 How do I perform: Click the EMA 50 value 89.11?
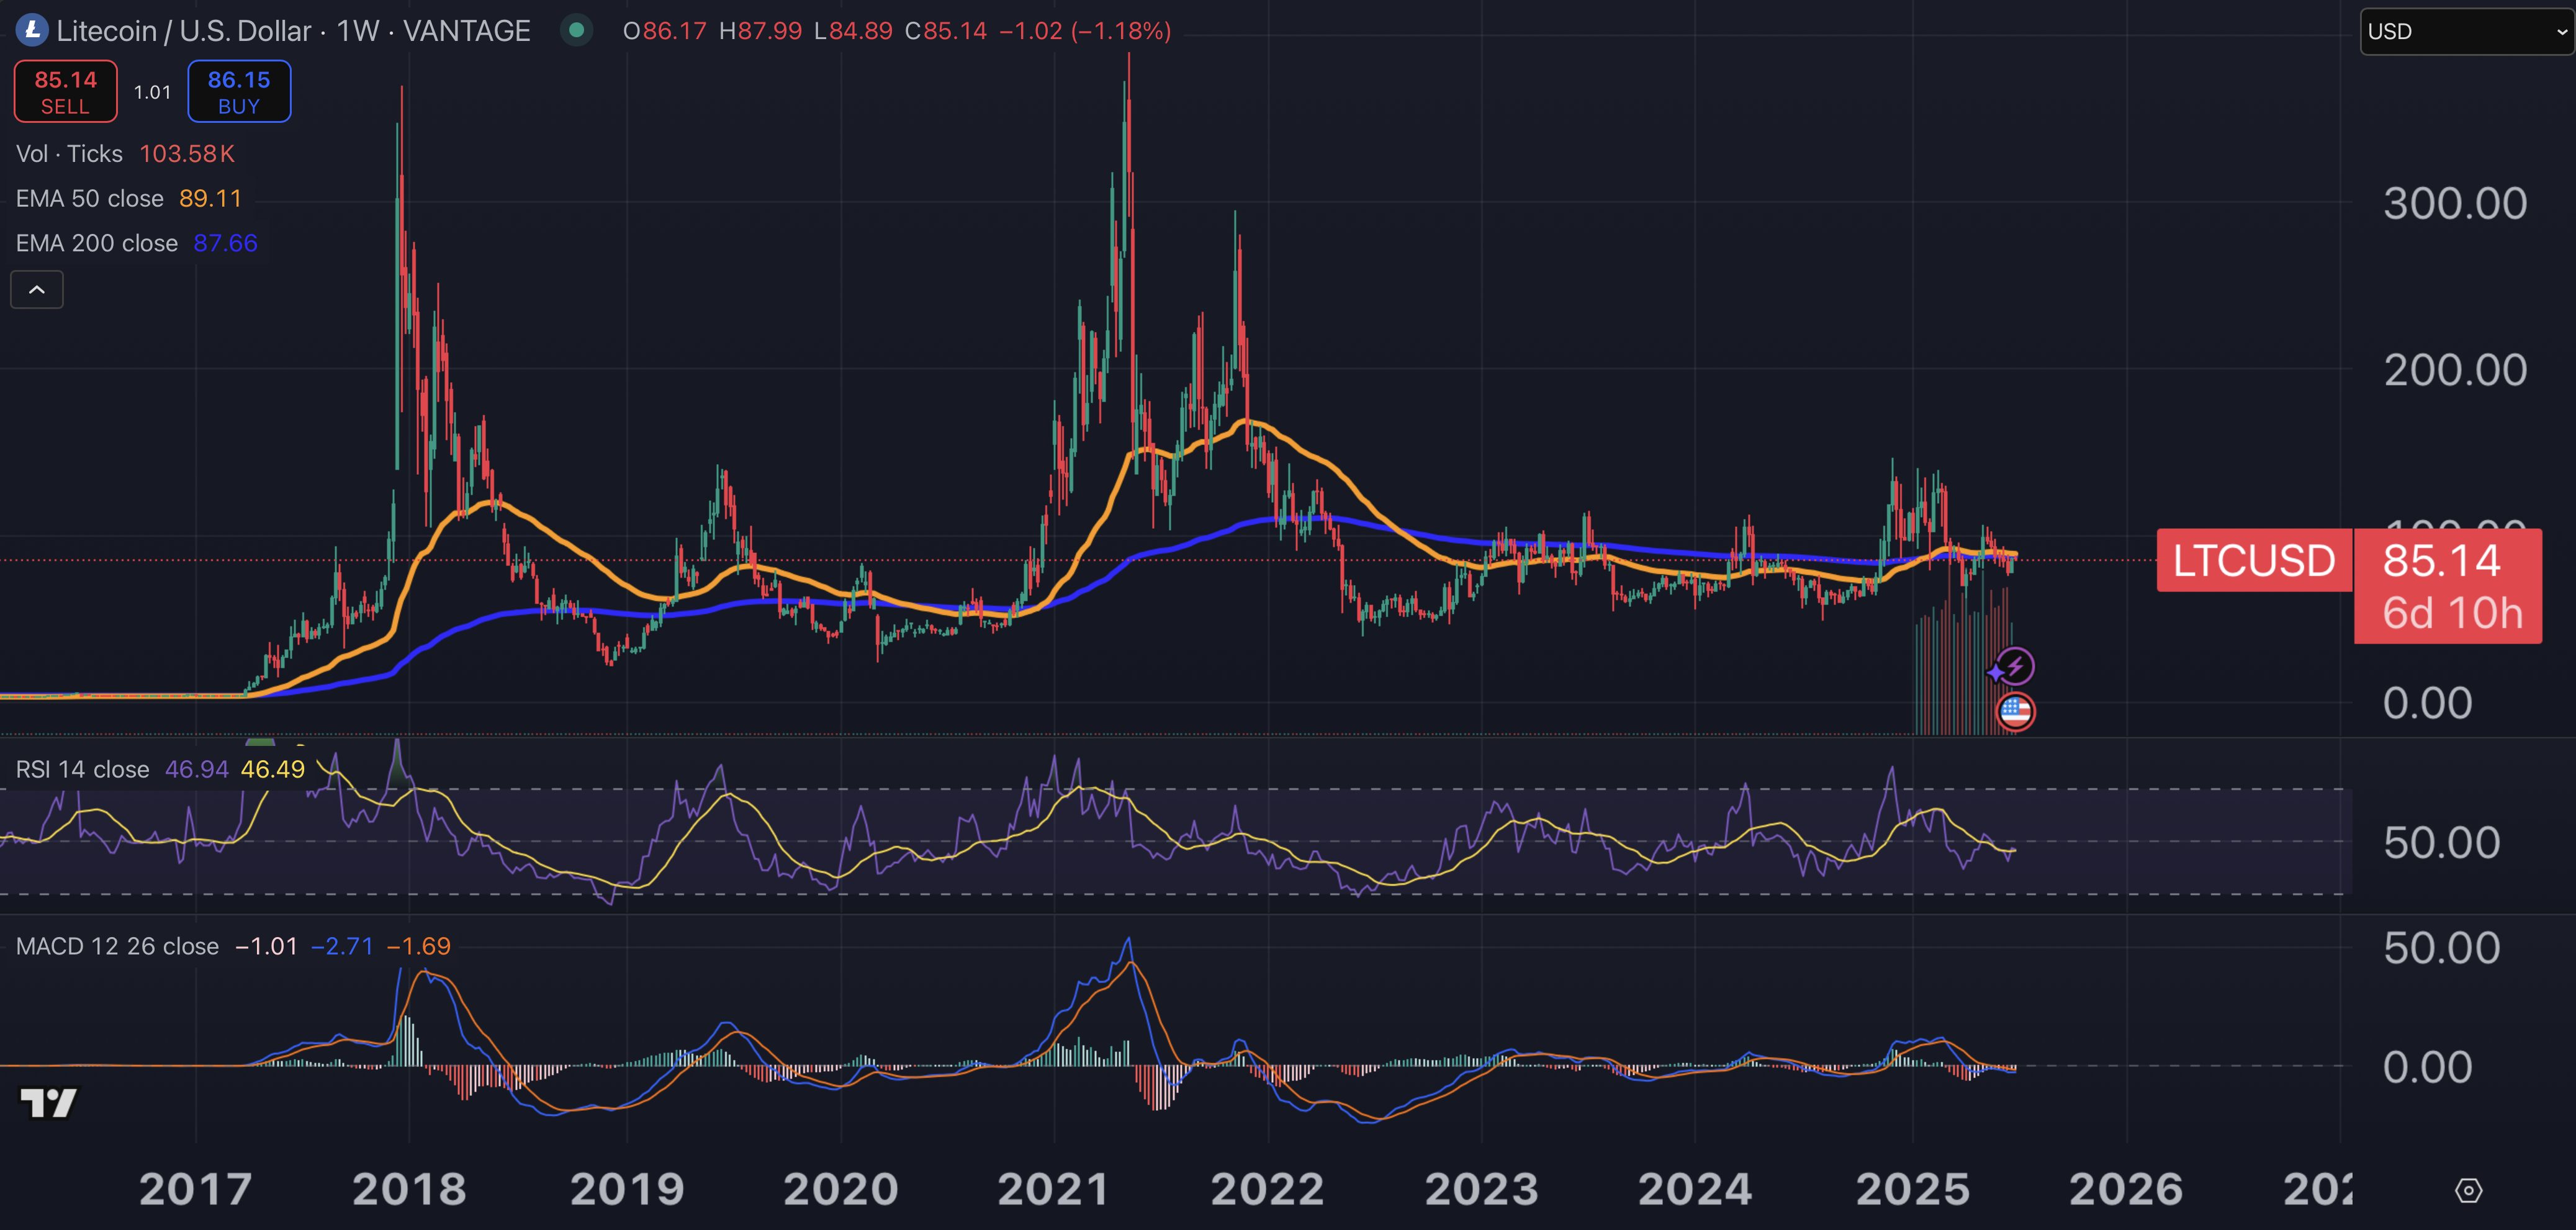click(x=211, y=198)
